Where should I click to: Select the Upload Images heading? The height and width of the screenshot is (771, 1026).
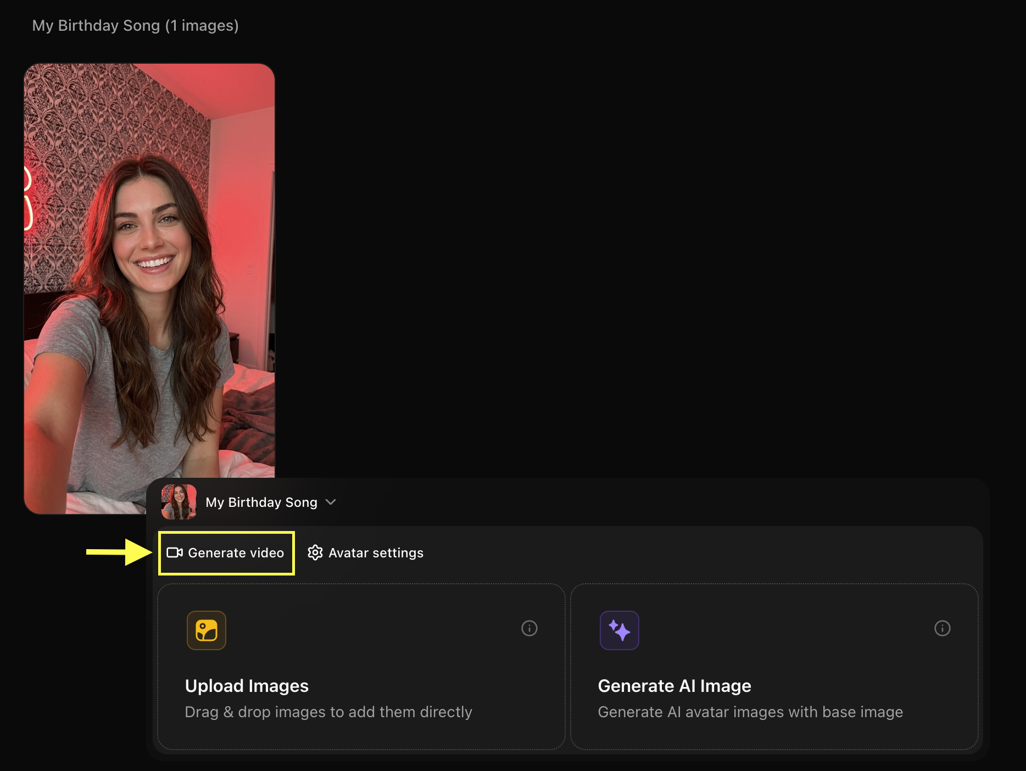click(x=247, y=686)
